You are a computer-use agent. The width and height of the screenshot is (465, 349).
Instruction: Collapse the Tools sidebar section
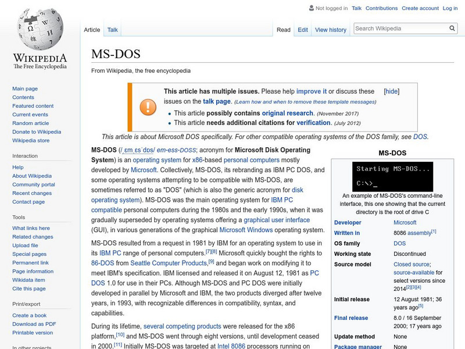pos(19,217)
